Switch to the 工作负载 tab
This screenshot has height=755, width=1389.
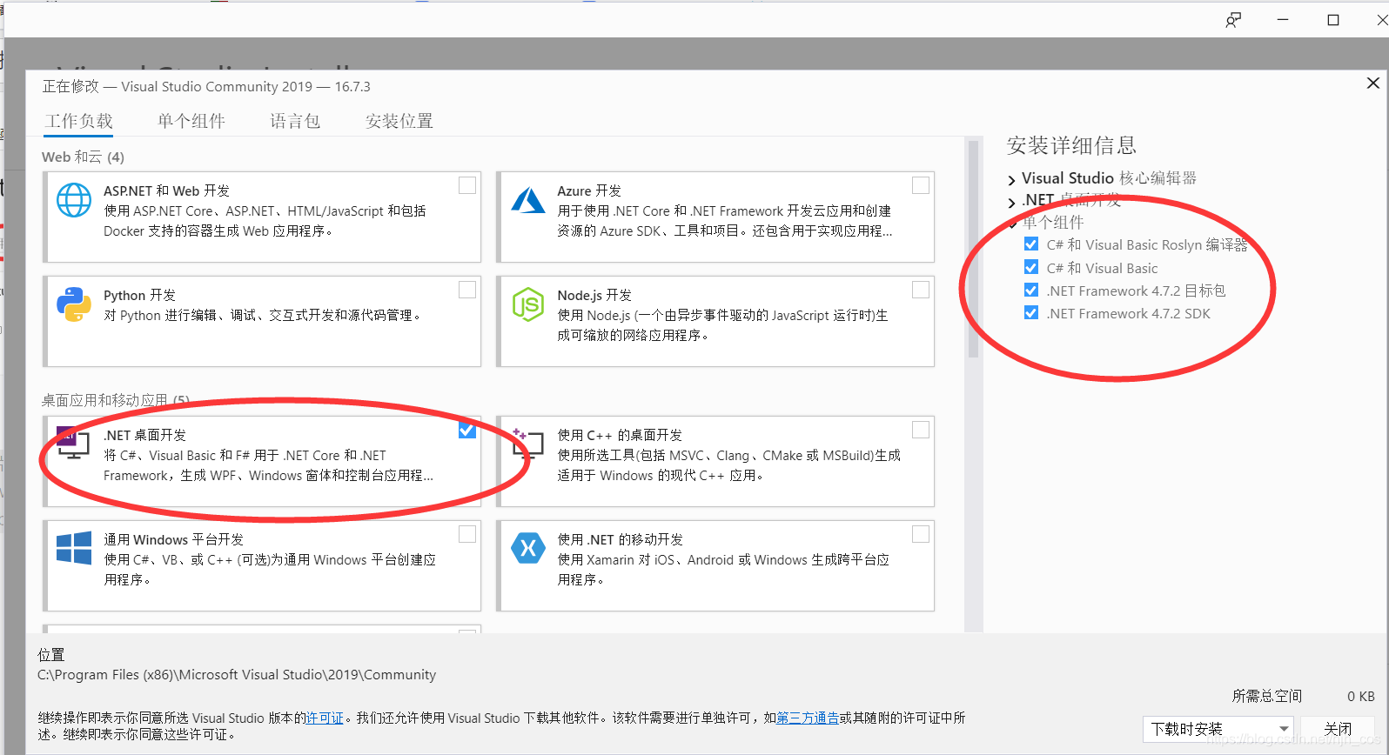(x=79, y=121)
